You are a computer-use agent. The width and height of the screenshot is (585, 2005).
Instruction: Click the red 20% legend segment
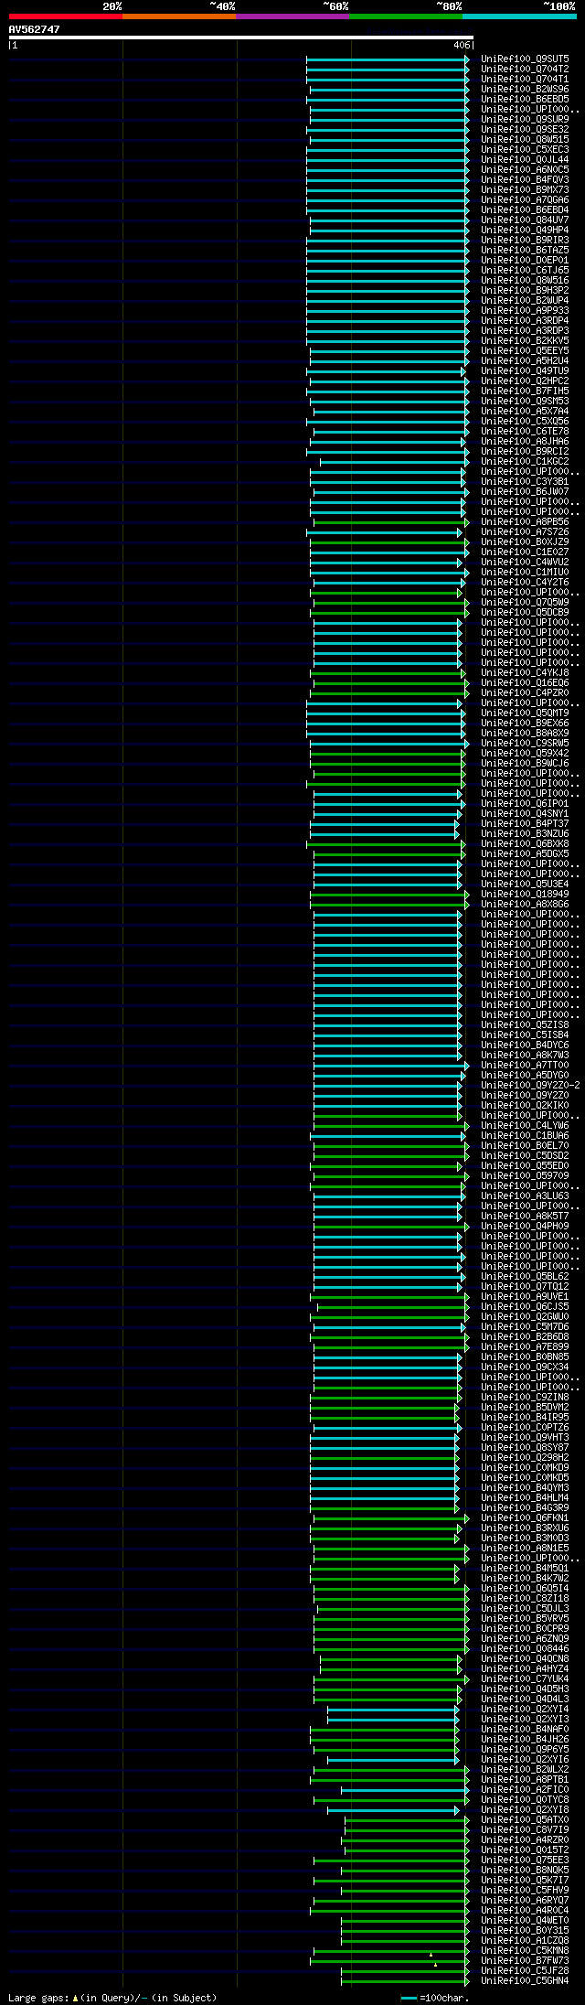click(65, 16)
